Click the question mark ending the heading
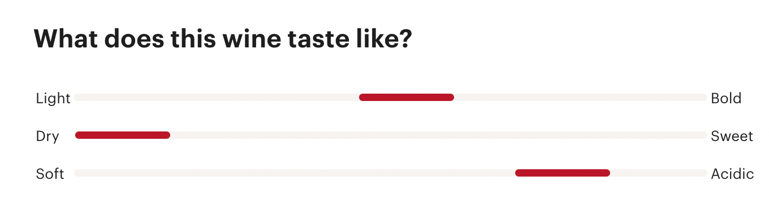Screen dimensions: 769x211 pos(405,39)
